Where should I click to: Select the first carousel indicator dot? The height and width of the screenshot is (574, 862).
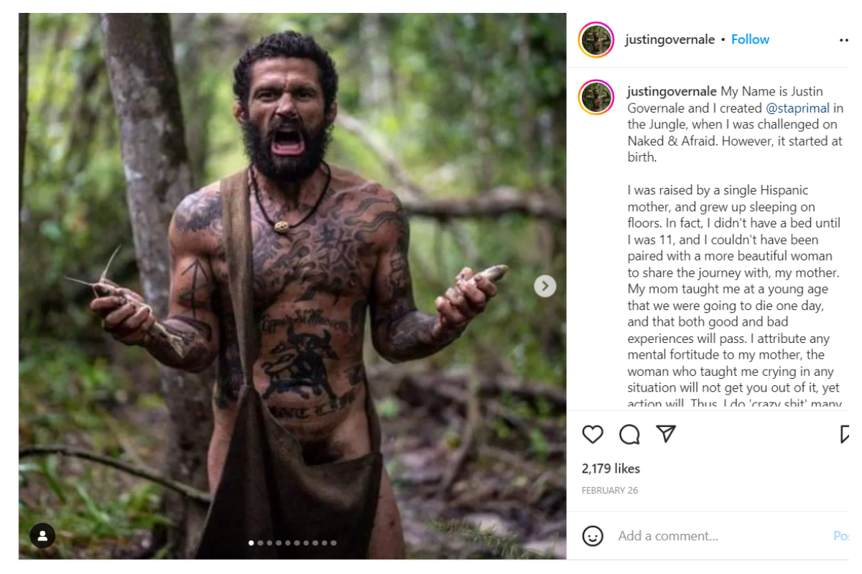pyautogui.click(x=251, y=543)
